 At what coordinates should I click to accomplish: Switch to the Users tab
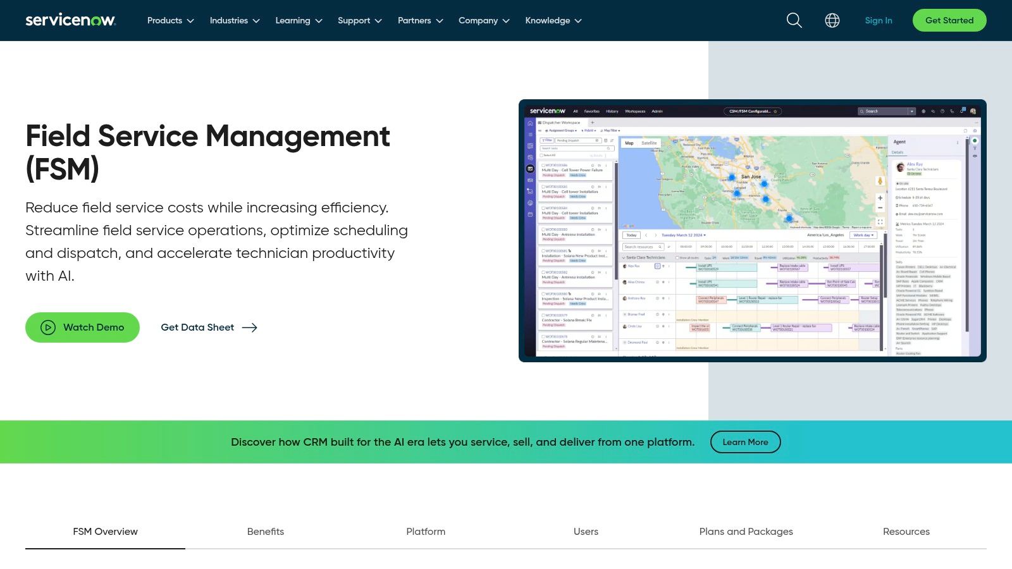tap(586, 532)
